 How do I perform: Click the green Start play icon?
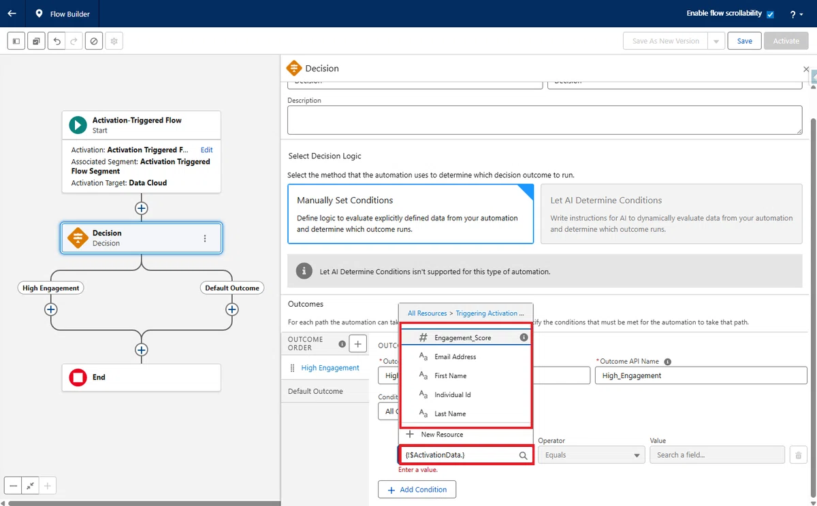point(78,125)
